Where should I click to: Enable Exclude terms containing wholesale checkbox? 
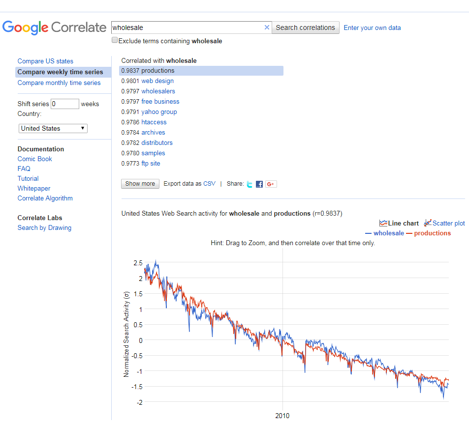coord(115,40)
